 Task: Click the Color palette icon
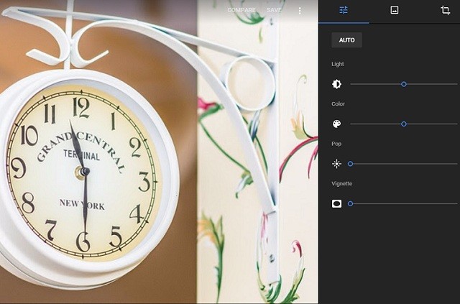click(x=336, y=124)
